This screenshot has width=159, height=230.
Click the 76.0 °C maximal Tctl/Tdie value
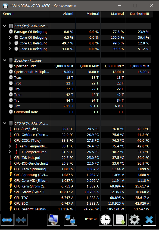(118, 129)
